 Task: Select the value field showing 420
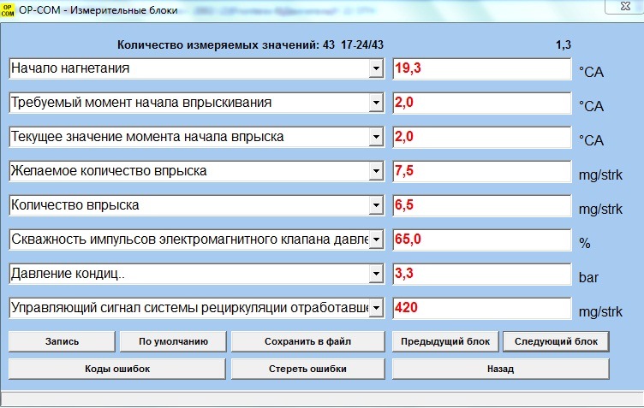click(482, 308)
